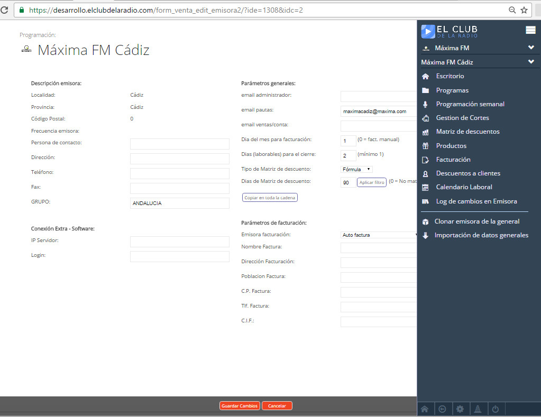541x417 pixels.
Task: Focus the IP Servidor field
Action: tap(179, 242)
